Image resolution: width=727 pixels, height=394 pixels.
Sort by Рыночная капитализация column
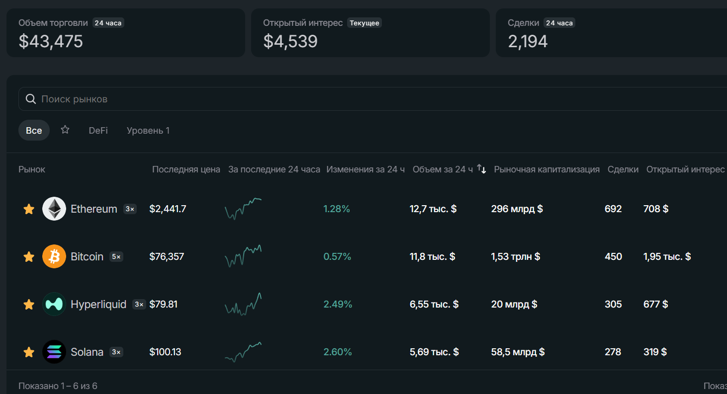[x=547, y=169]
